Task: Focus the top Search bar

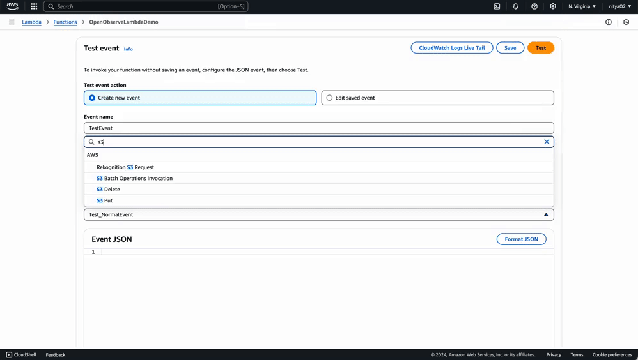Action: tap(146, 6)
